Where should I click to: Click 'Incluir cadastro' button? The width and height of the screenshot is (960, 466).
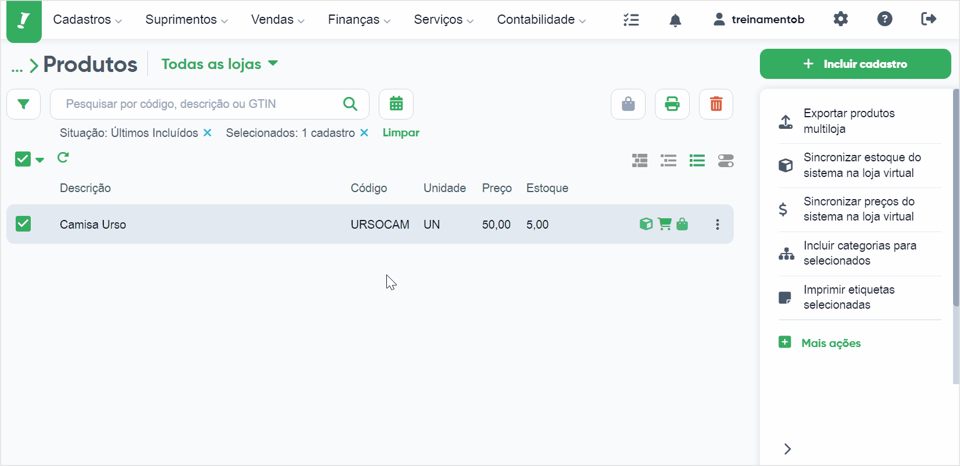tap(856, 64)
